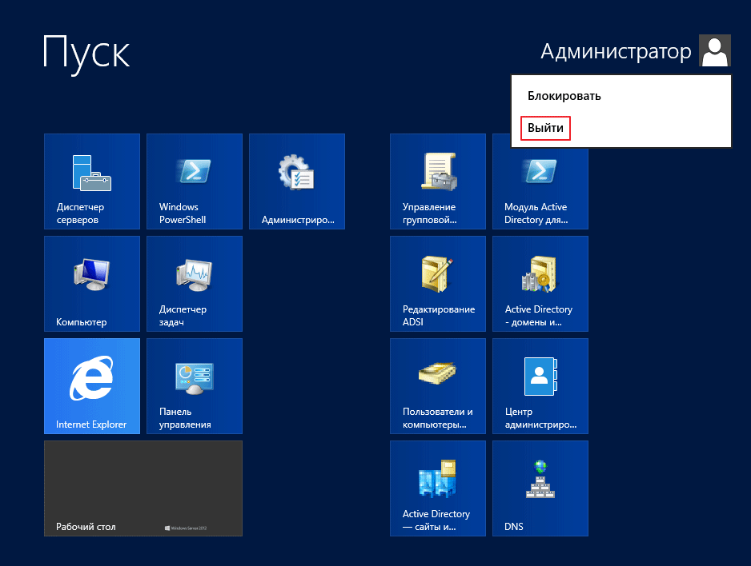Open Internet Explorer tile
The image size is (751, 566).
pos(92,386)
